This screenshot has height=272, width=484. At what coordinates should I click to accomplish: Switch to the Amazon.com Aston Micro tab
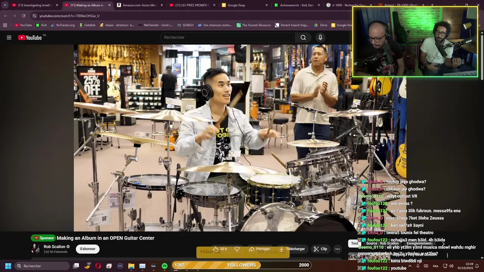click(x=140, y=5)
